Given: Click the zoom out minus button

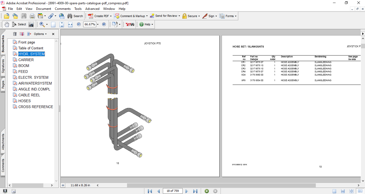Looking at the screenshot, I should pyautogui.click(x=79, y=24).
